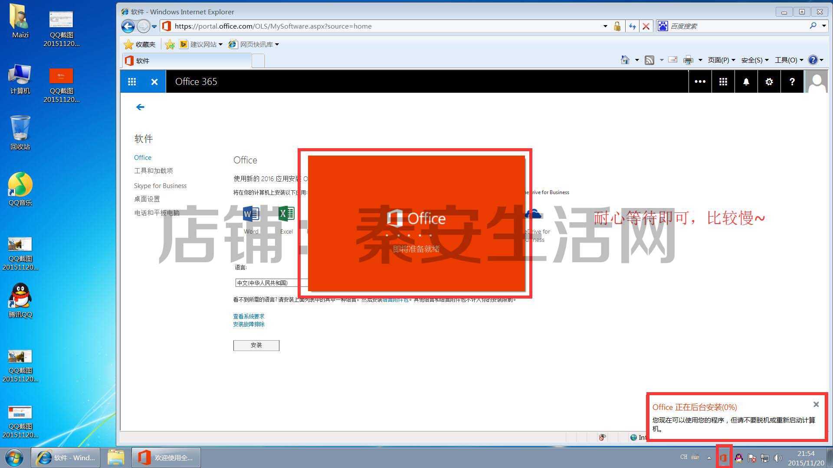Screen dimensions: 833x468
Task: Select the 软件 browser tab
Action: coord(187,61)
